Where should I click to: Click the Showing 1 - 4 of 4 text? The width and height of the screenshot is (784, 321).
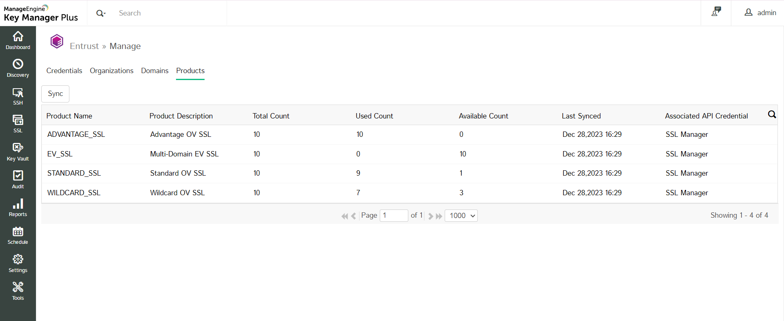pos(739,215)
